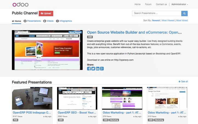
Task: Open Odoo Marketing title with 219 Views
Action: (167, 112)
